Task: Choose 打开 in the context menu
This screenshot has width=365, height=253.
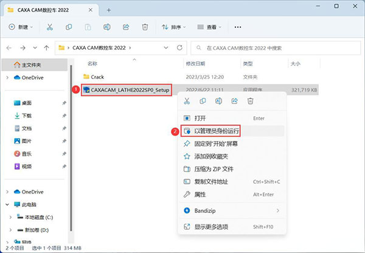Action: (232, 118)
